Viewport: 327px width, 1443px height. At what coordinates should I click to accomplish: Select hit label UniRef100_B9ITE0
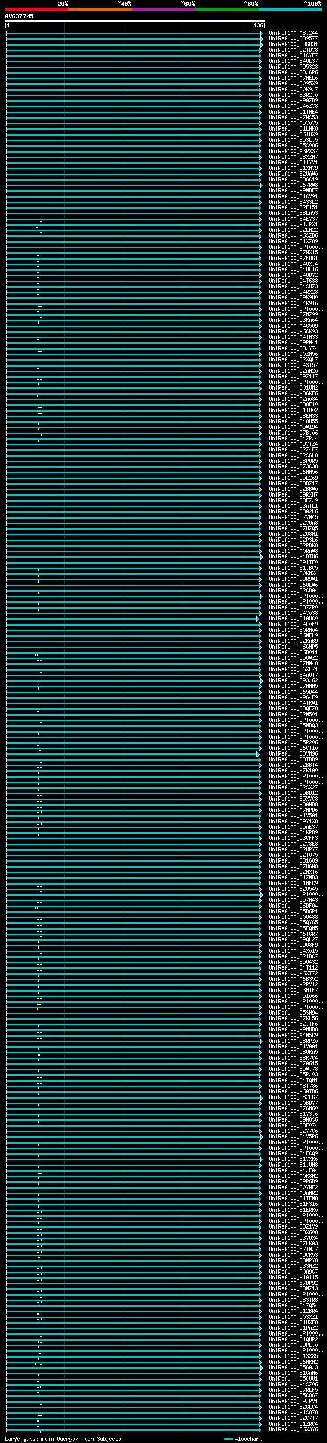293,562
